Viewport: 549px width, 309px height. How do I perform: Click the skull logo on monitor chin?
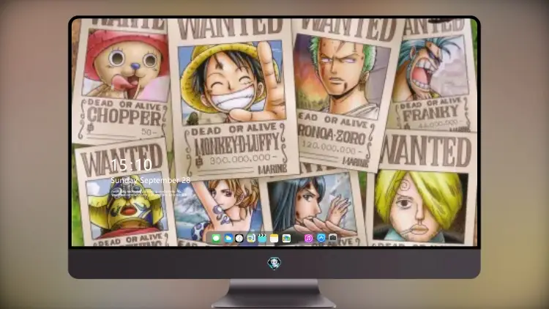coord(274,264)
